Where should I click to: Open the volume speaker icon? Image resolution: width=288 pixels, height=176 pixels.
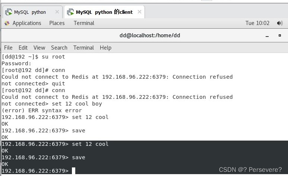point(280,23)
